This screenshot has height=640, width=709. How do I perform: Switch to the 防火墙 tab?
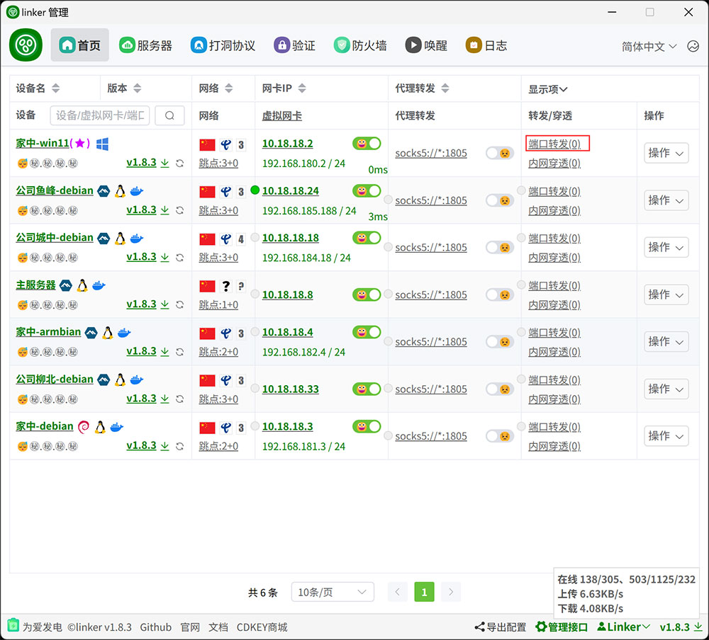(361, 45)
